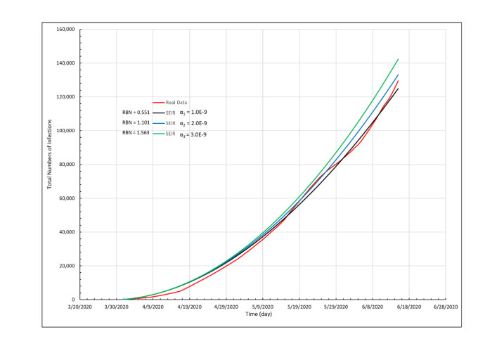Select the 80,000 y-axis tick label

click(x=66, y=165)
